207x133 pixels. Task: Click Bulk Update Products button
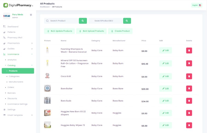click(59, 31)
